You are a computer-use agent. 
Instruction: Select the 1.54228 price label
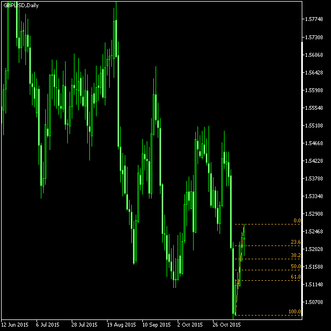coord(314,161)
